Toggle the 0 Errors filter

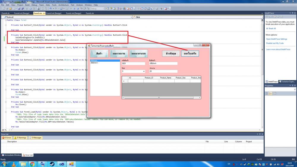(x=7, y=138)
